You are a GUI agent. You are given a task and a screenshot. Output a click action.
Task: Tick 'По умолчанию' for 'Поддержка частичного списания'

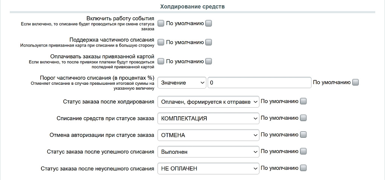pyautogui.click(x=209, y=42)
